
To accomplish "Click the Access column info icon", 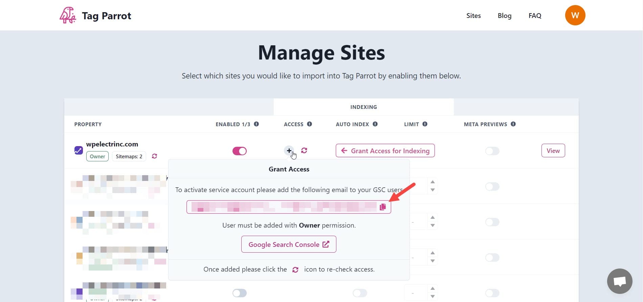I will click(x=309, y=124).
